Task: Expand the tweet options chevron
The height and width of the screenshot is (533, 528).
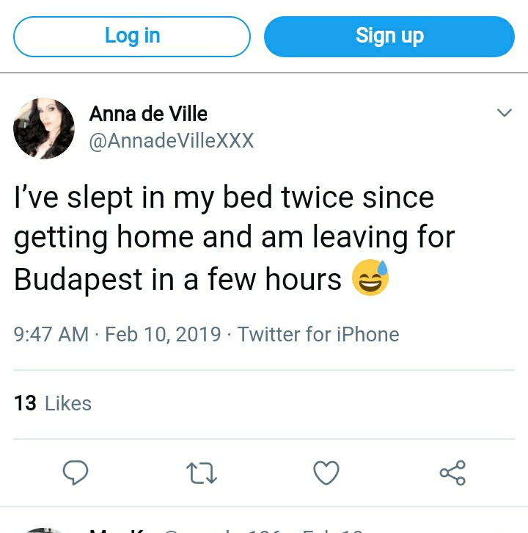Action: pyautogui.click(x=504, y=113)
